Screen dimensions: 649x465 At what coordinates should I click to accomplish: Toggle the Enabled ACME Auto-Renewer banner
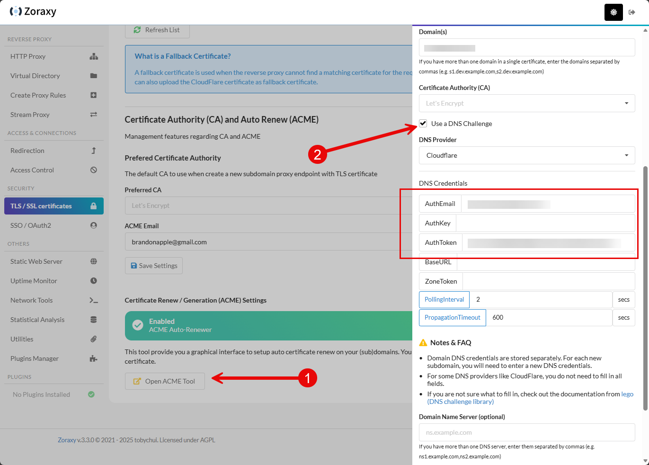pos(269,326)
